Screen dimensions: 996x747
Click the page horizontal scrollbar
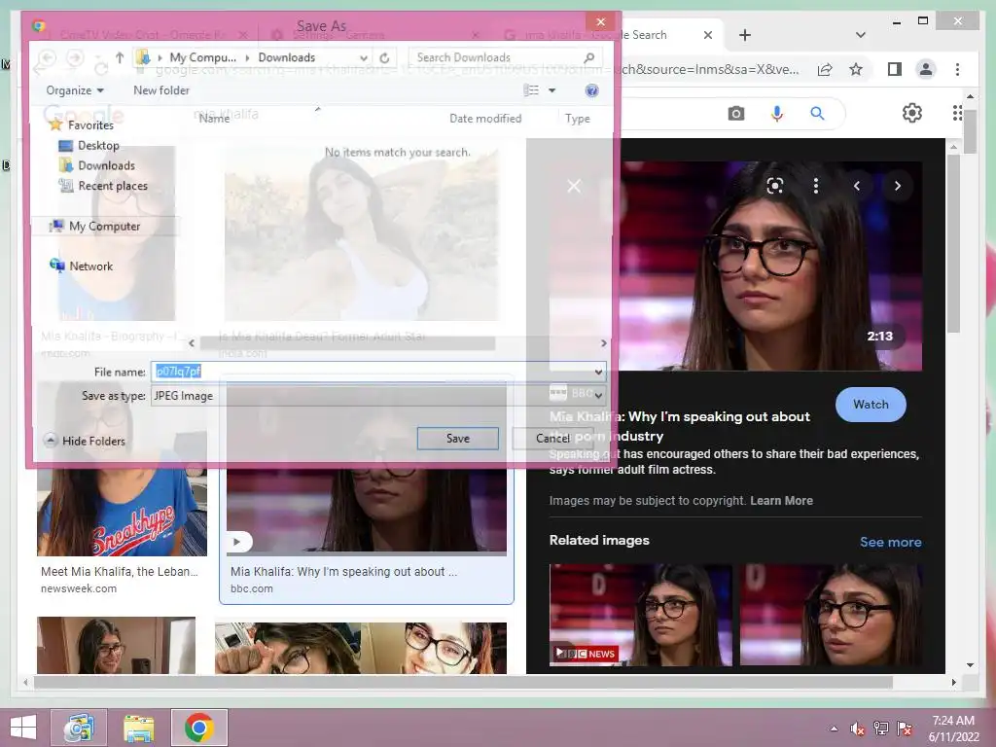(463, 682)
